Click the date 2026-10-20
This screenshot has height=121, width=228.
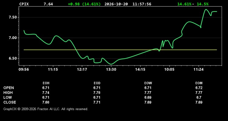tap(116, 4)
